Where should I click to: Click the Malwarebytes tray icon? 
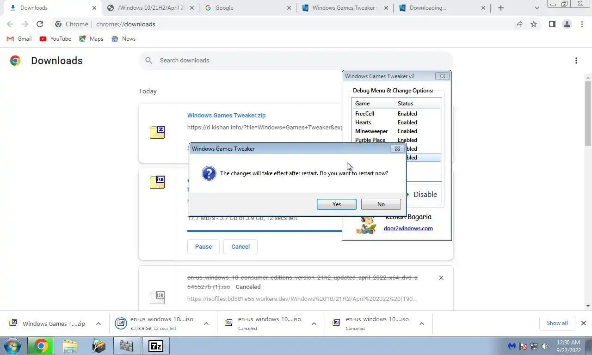(x=512, y=346)
